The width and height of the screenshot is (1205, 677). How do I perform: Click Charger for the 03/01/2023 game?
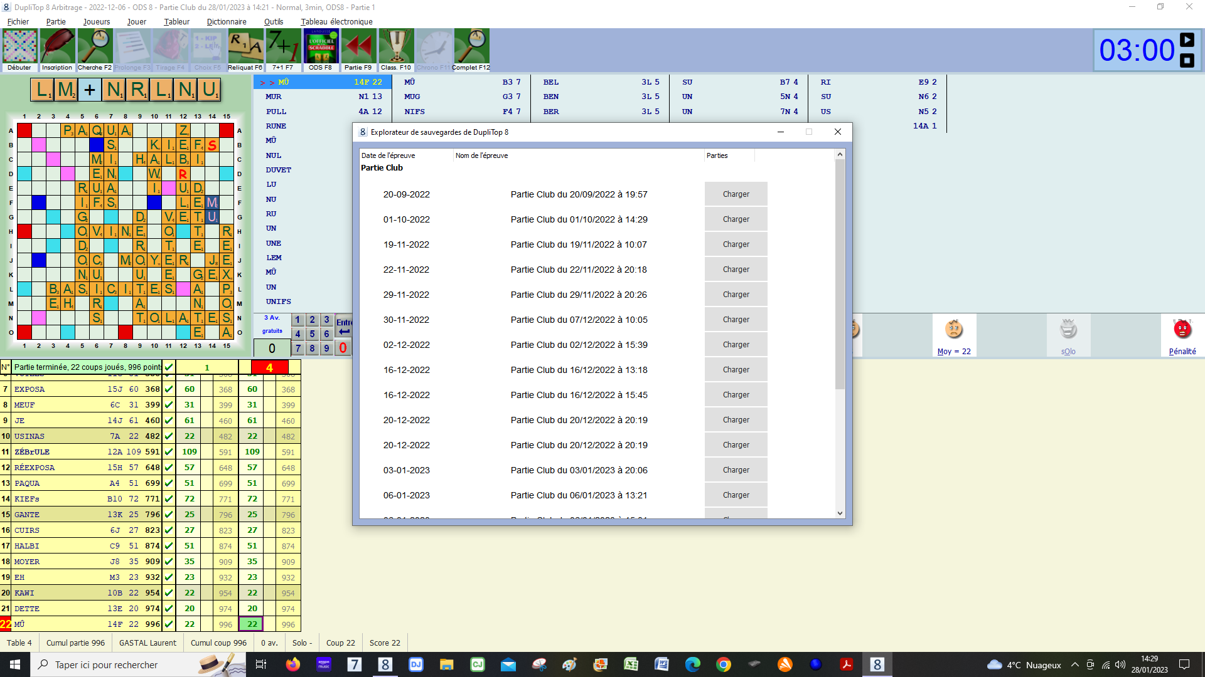(x=736, y=470)
